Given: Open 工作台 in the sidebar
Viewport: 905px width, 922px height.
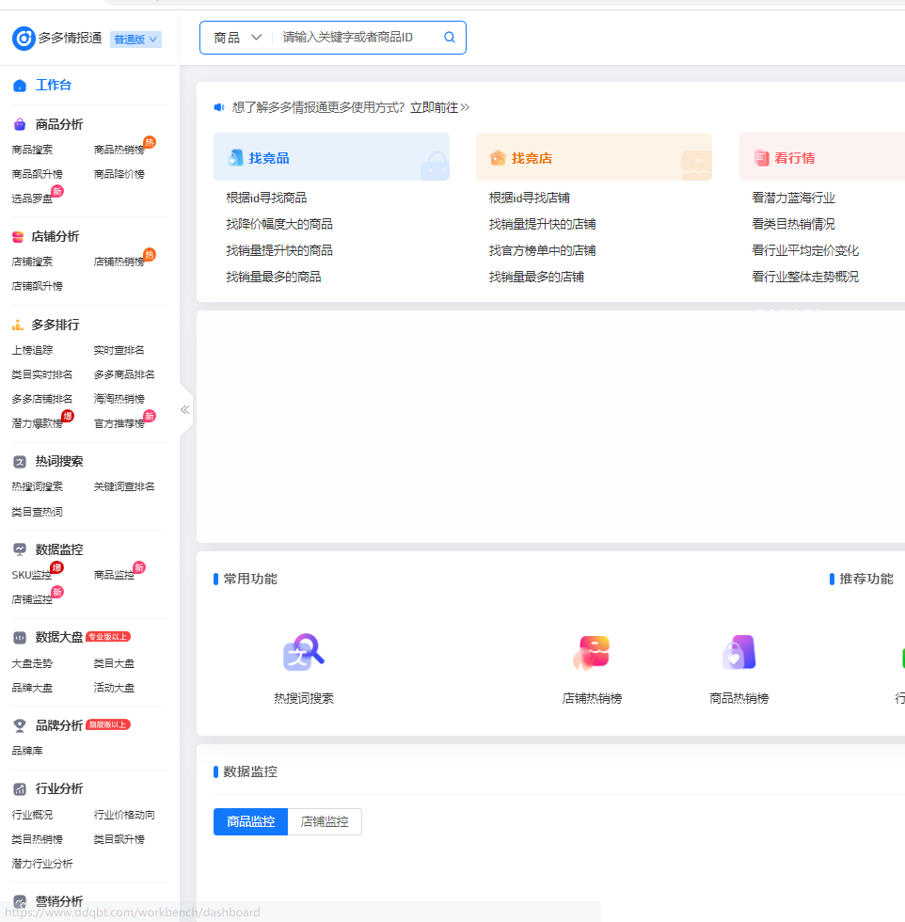Looking at the screenshot, I should [54, 86].
